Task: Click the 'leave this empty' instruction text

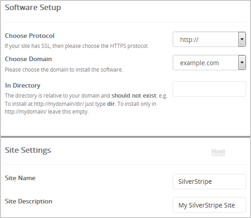Action: 68,112
